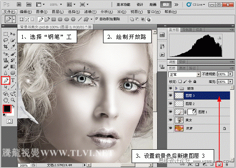
Task: Open the 滤镜(T) menu
Action: (90, 12)
